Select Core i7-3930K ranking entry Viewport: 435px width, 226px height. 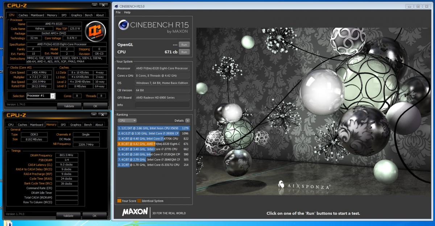(153, 133)
